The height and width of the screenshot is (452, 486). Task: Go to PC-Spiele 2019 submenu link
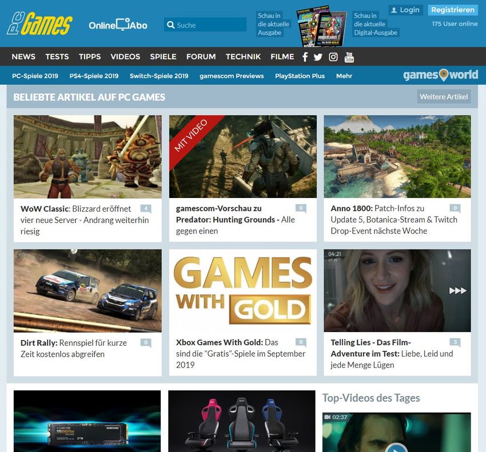[35, 76]
